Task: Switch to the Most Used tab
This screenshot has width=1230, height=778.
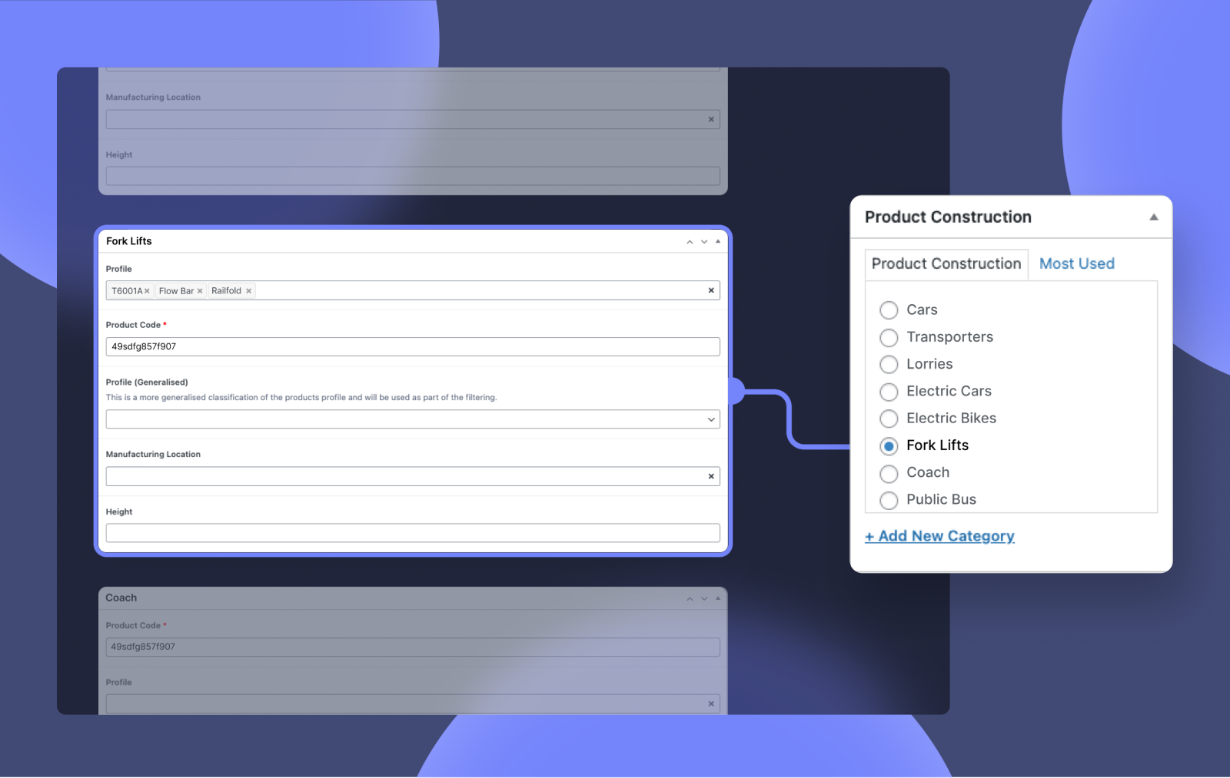Action: pos(1076,263)
